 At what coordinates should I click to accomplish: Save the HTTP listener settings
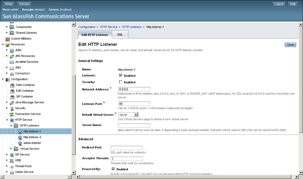tap(291, 44)
